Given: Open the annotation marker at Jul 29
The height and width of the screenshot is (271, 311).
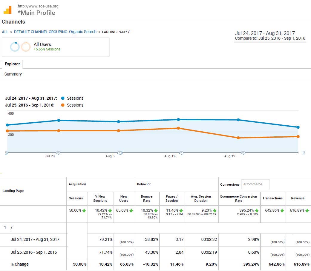Looking at the screenshot, I should [x=58, y=153].
